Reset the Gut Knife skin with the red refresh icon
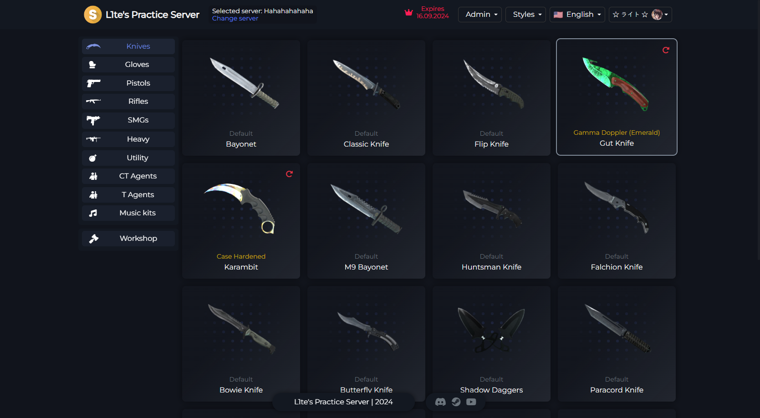The image size is (760, 418). 666,50
